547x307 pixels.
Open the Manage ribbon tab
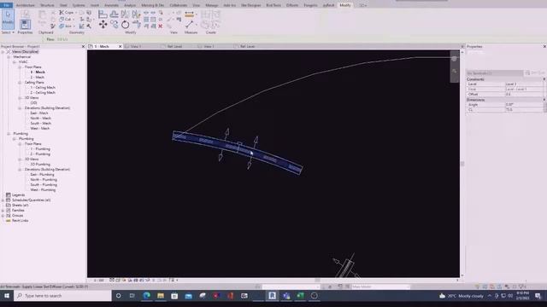point(211,5)
